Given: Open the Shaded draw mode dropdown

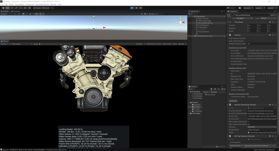Looking at the screenshot, I should click(8, 14).
